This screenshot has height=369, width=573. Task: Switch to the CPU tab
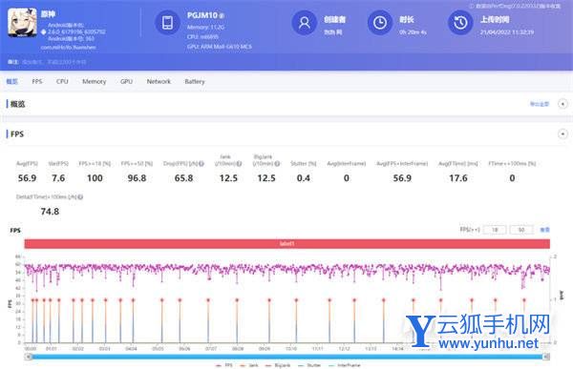click(62, 81)
